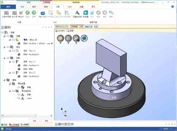Click the gray round view button in viewport

pyautogui.click(x=68, y=38)
